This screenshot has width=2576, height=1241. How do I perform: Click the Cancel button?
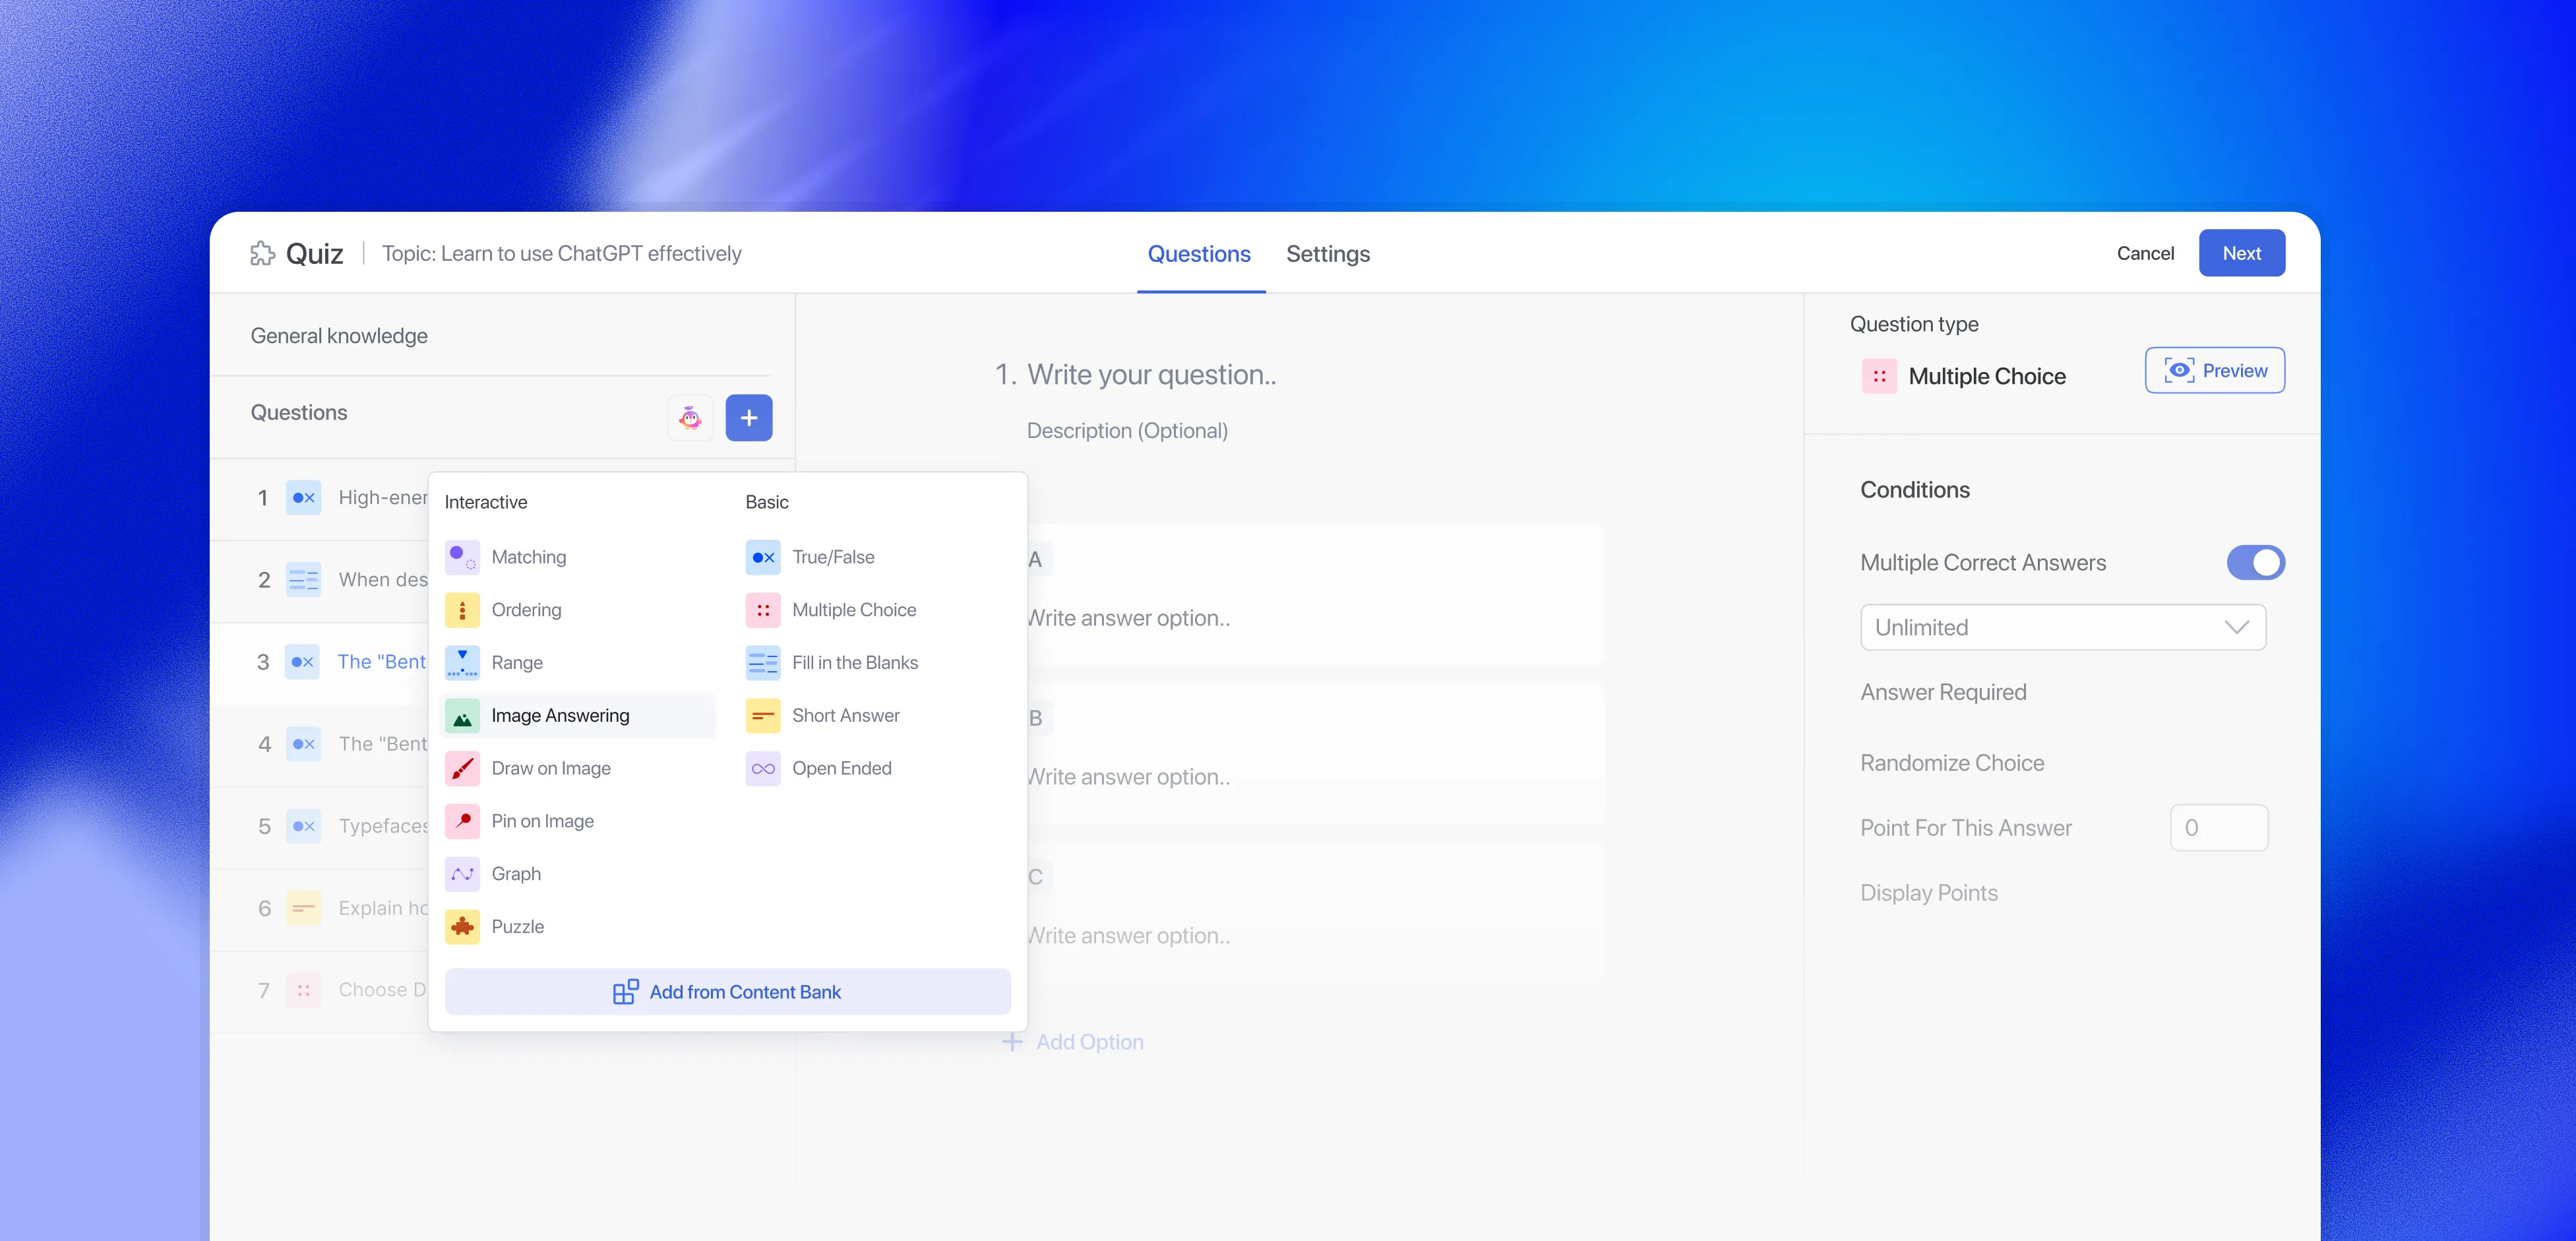(2145, 253)
